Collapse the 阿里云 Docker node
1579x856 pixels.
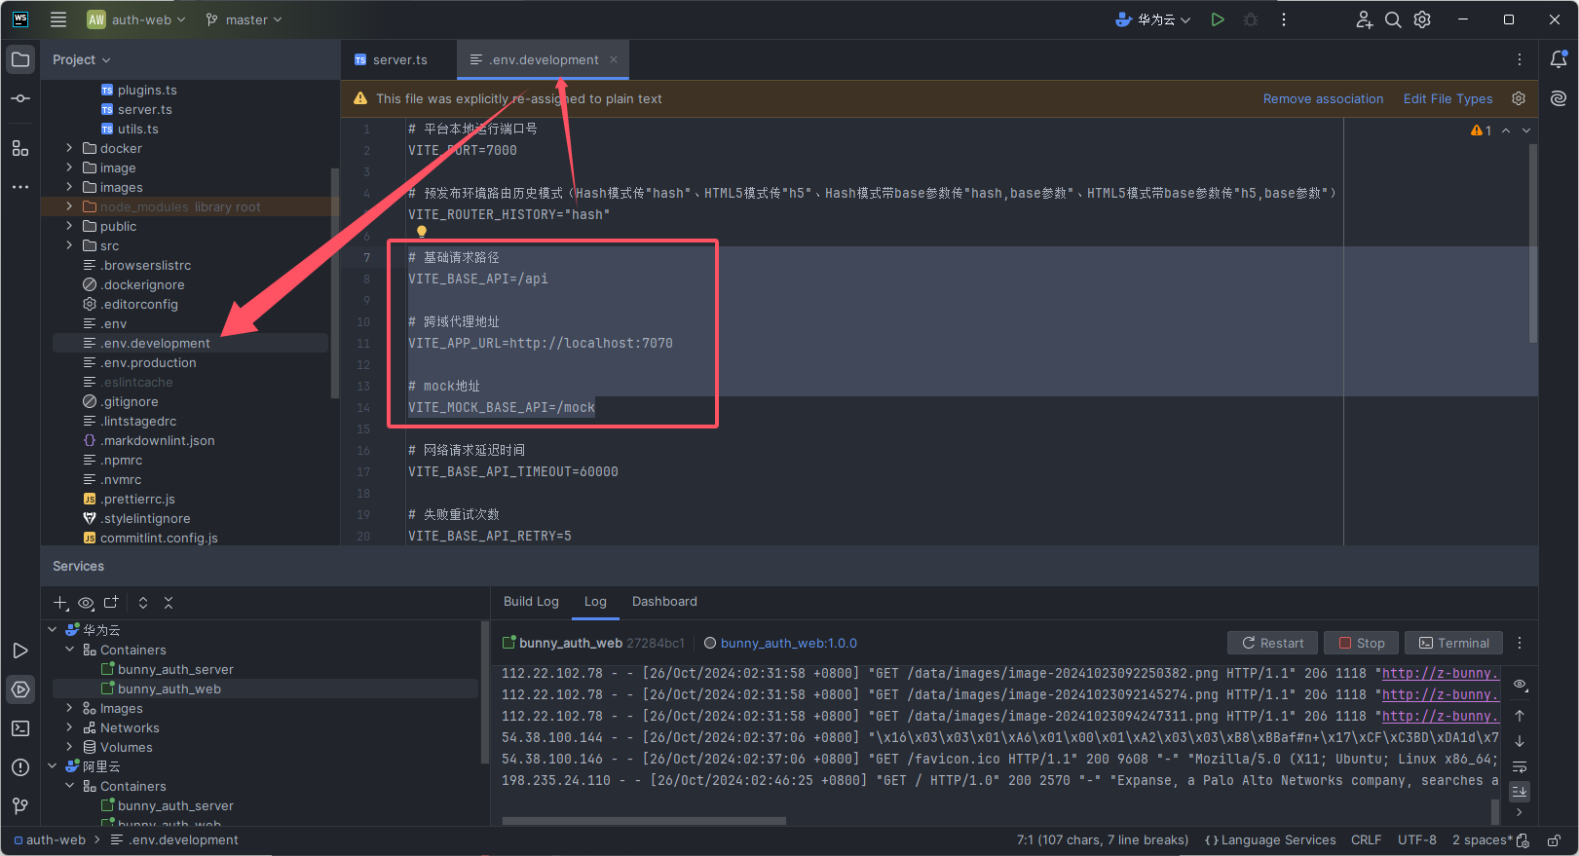53,766
